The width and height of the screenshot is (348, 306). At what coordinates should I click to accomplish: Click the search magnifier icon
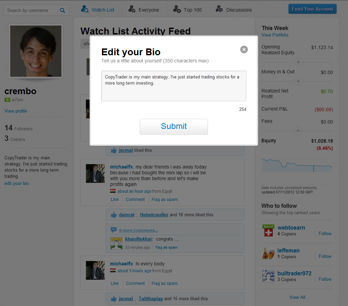coord(63,11)
